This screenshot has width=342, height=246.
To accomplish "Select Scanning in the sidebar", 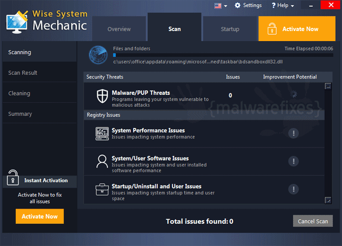I will tap(39, 52).
